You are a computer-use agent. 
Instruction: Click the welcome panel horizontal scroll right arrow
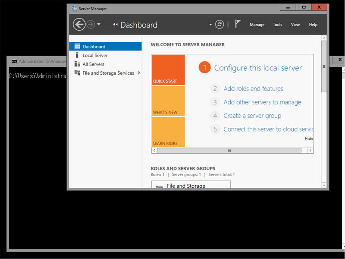point(310,150)
